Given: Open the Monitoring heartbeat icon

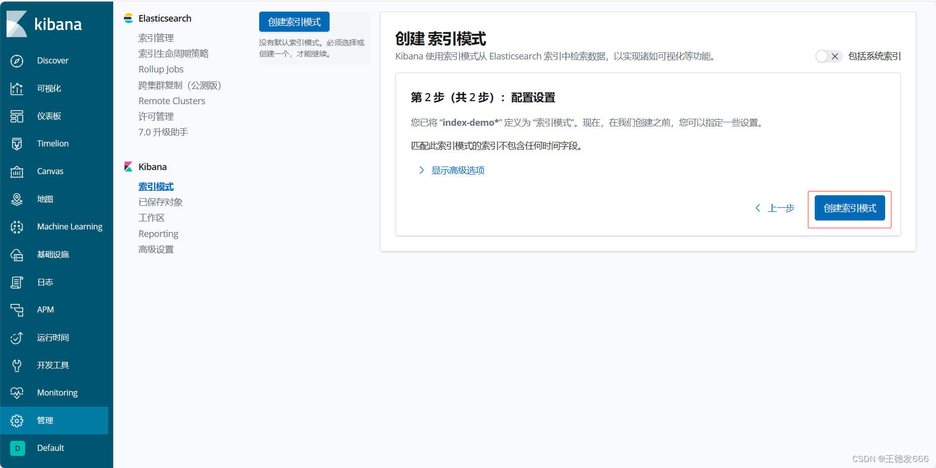Looking at the screenshot, I should pos(17,393).
